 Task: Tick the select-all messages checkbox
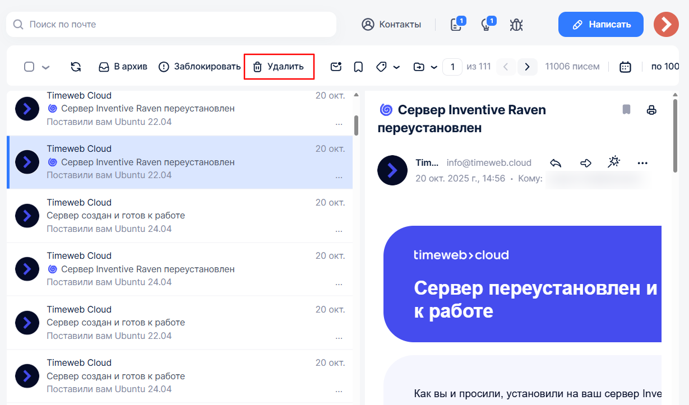coord(29,67)
